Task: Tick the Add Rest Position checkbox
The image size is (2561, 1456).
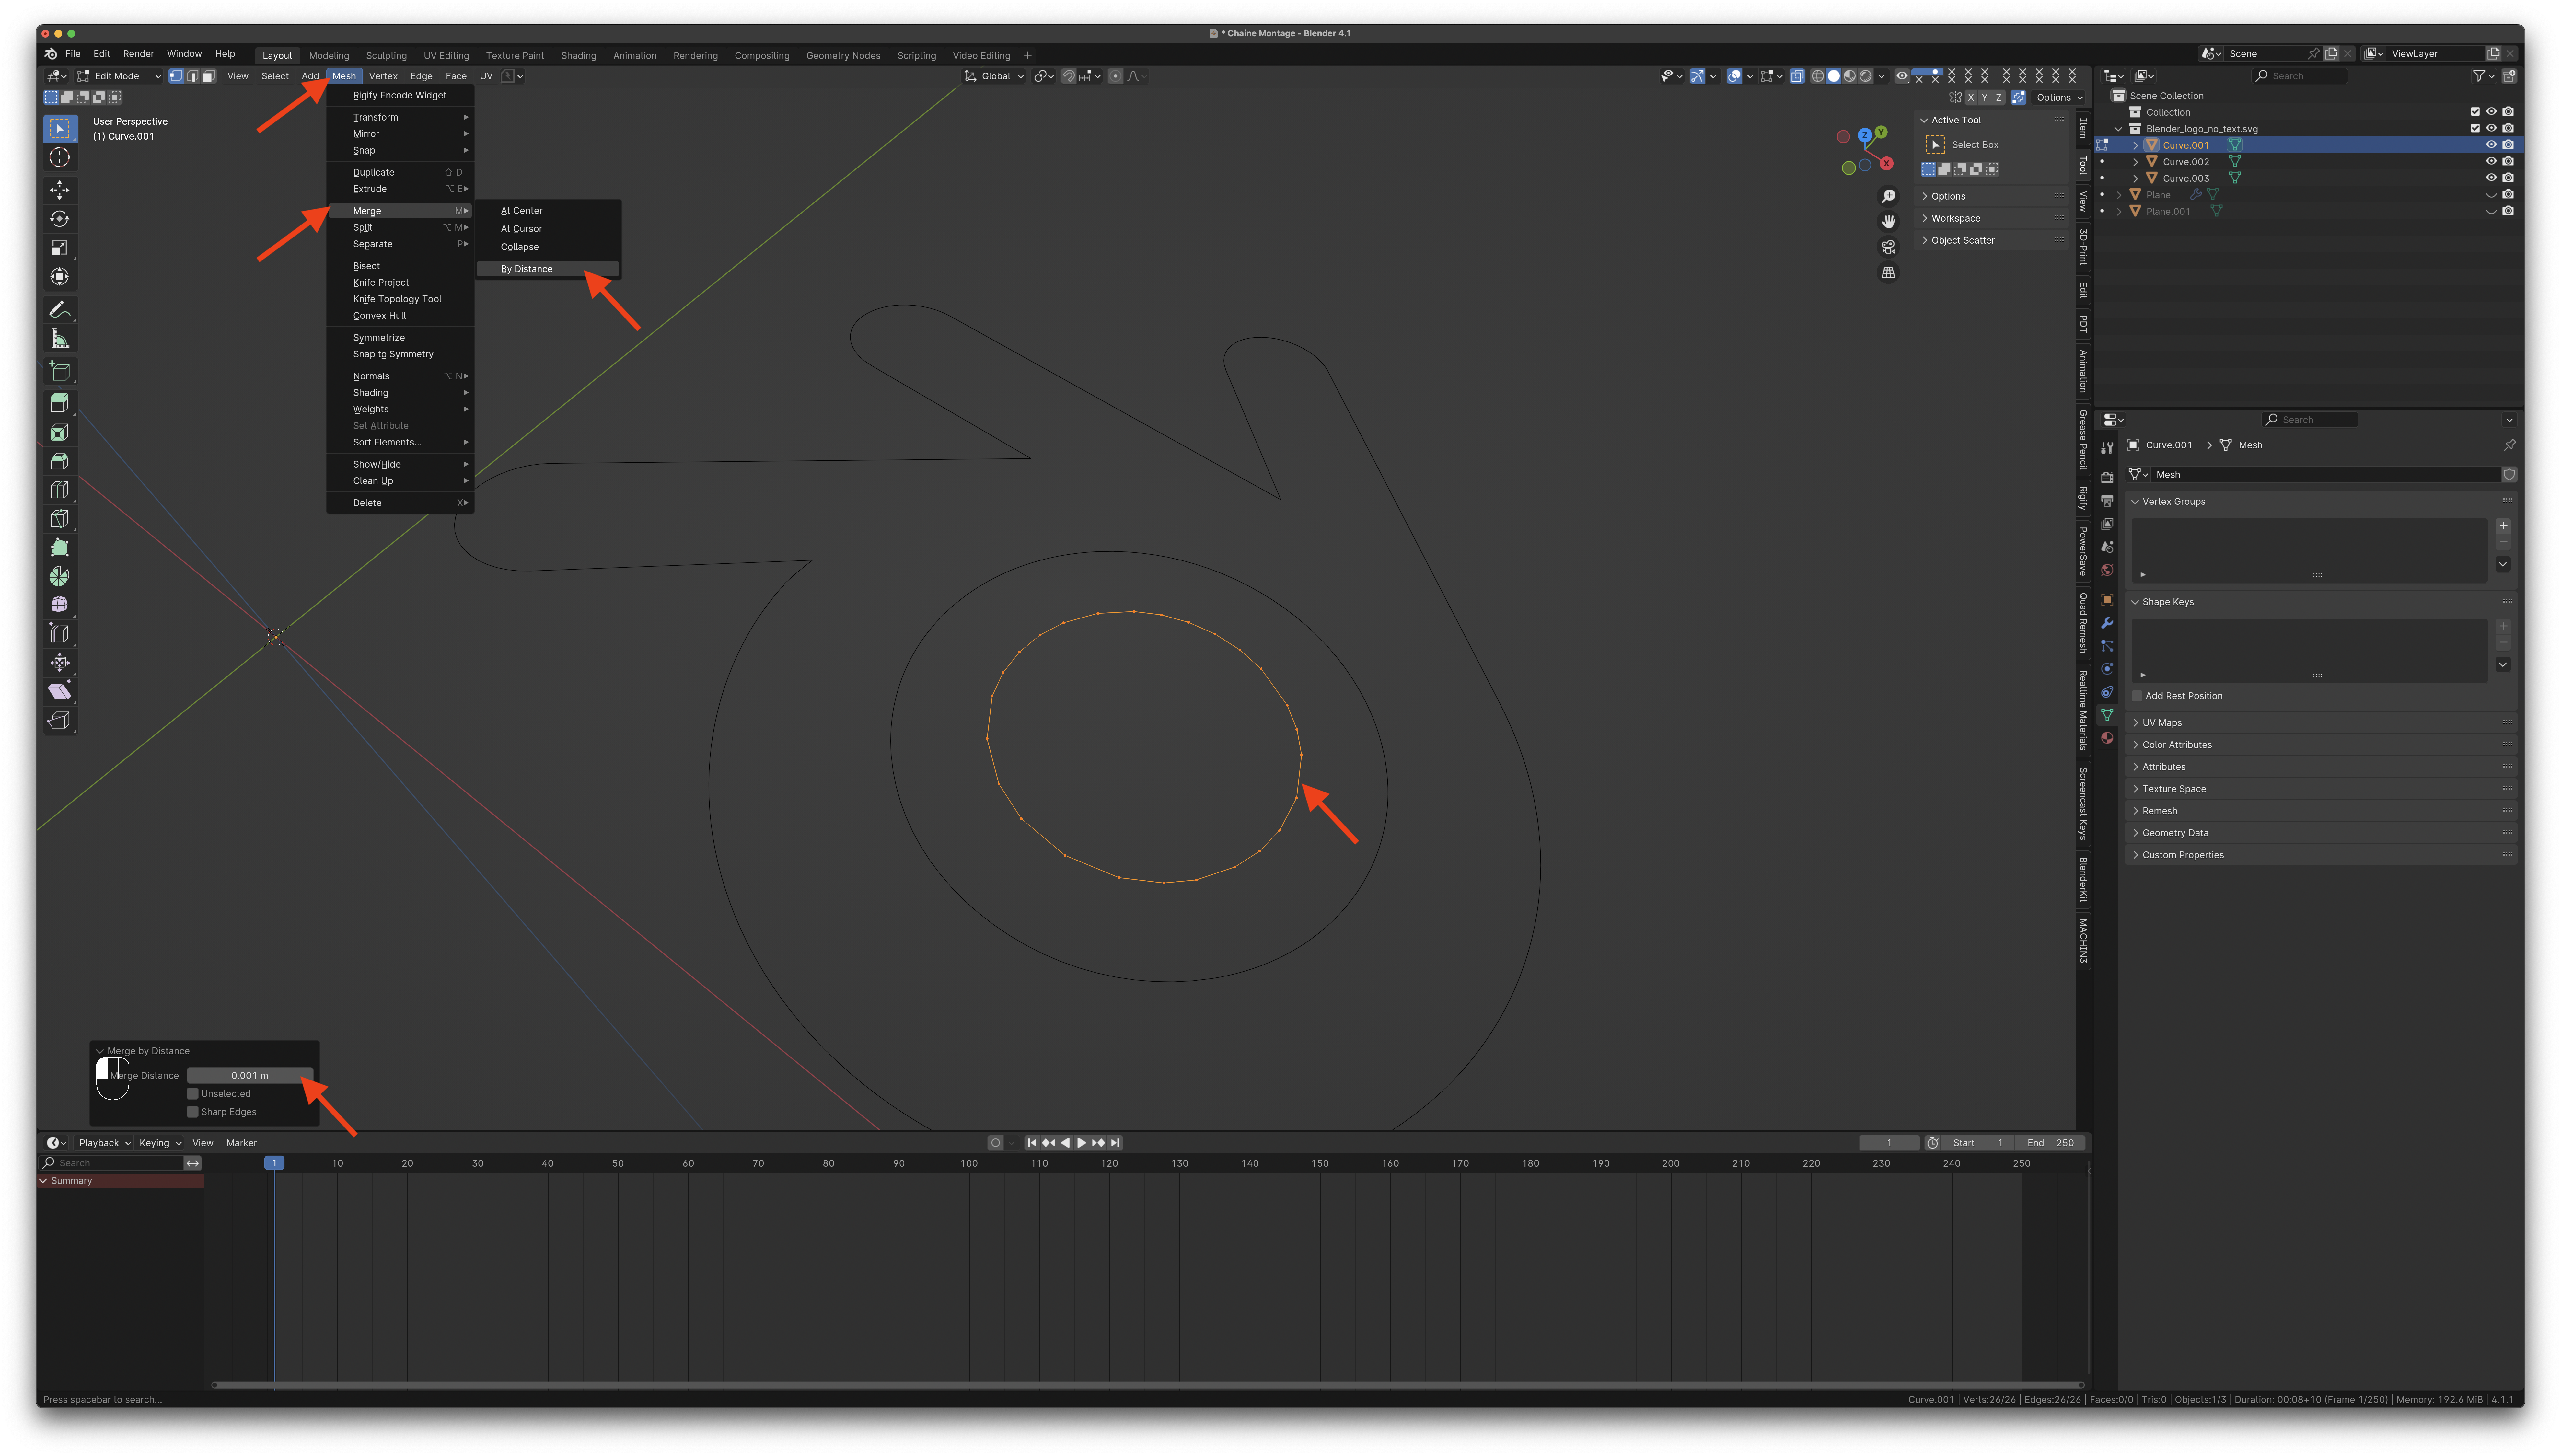Action: pos(2137,696)
